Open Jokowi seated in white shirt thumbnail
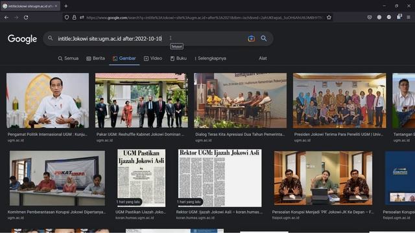The height and width of the screenshot is (233, 415). click(47, 100)
